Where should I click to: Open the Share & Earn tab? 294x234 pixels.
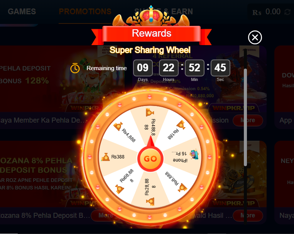pos(164,12)
